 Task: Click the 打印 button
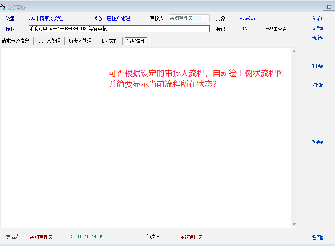(x=317, y=85)
